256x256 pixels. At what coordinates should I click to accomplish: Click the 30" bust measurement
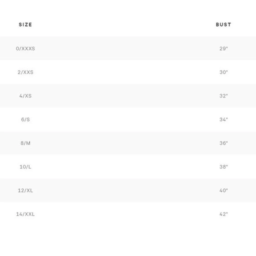pos(223,72)
